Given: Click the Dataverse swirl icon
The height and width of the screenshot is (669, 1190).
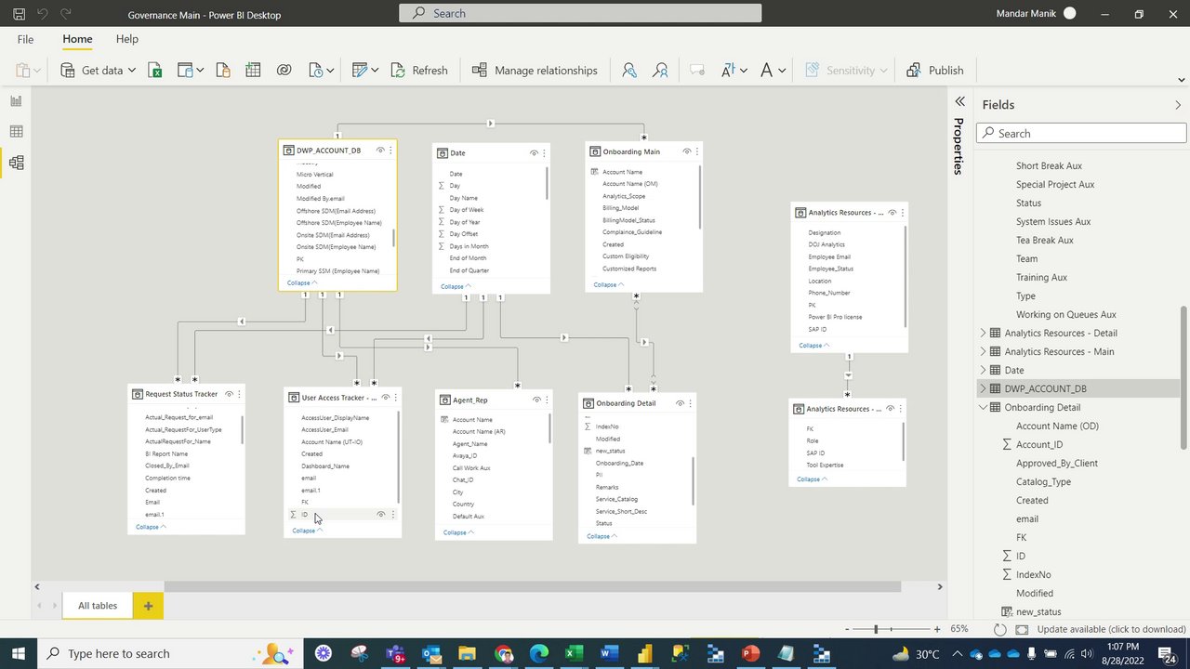Looking at the screenshot, I should 284,71.
